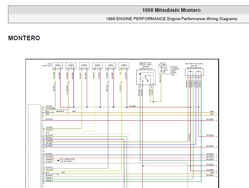Click right-edge continuation number 1 'BRN'
The height and width of the screenshot is (188, 249).
[214, 112]
